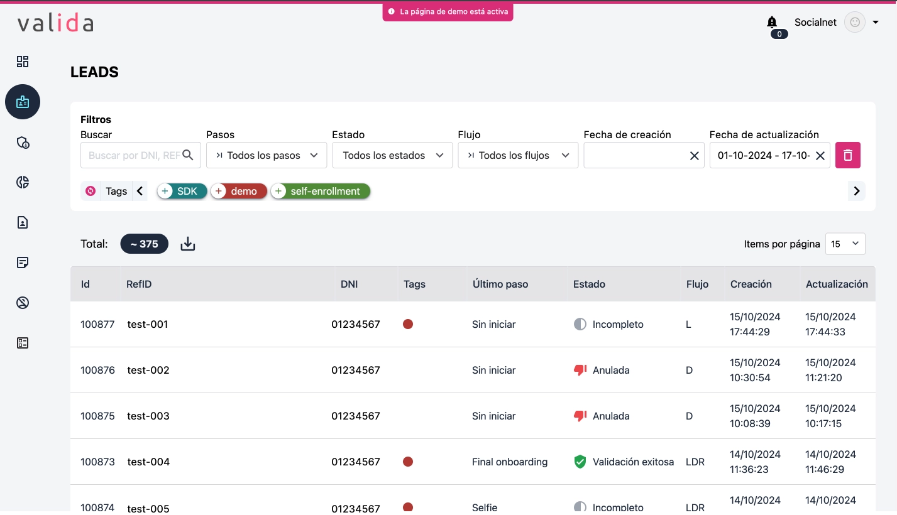Screen dimensions: 897x515
Task: Select the Leads ID-badge icon in the sidebar
Action: 23,101
